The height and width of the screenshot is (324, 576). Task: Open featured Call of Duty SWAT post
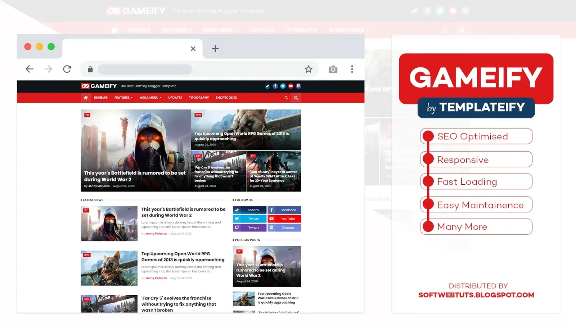(274, 171)
